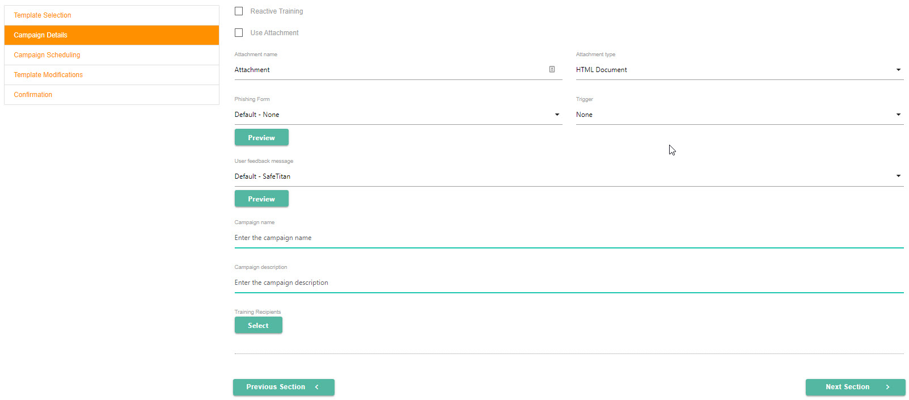
Task: Click the contact icon in Attachment name field
Action: 552,69
